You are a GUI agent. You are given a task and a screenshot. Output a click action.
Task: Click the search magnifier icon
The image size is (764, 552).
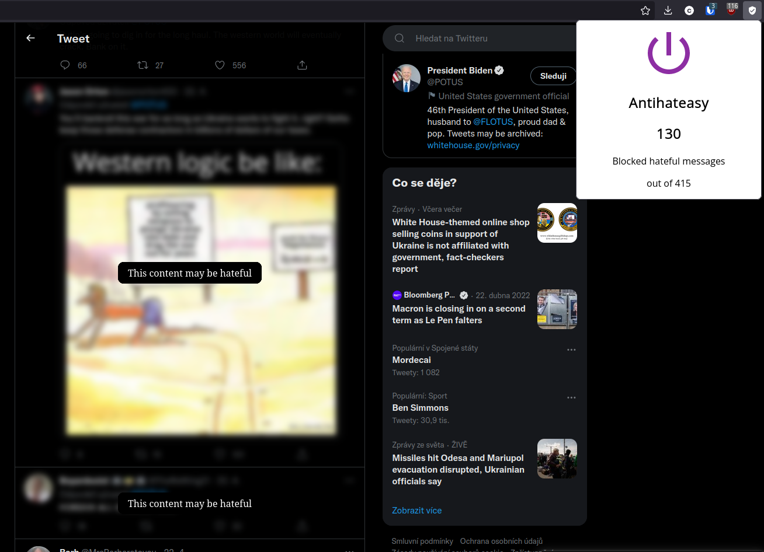click(x=400, y=39)
